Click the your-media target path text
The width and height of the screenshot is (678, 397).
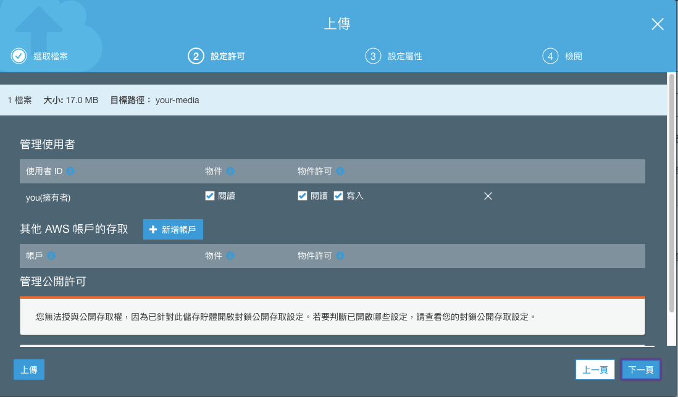pyautogui.click(x=177, y=101)
